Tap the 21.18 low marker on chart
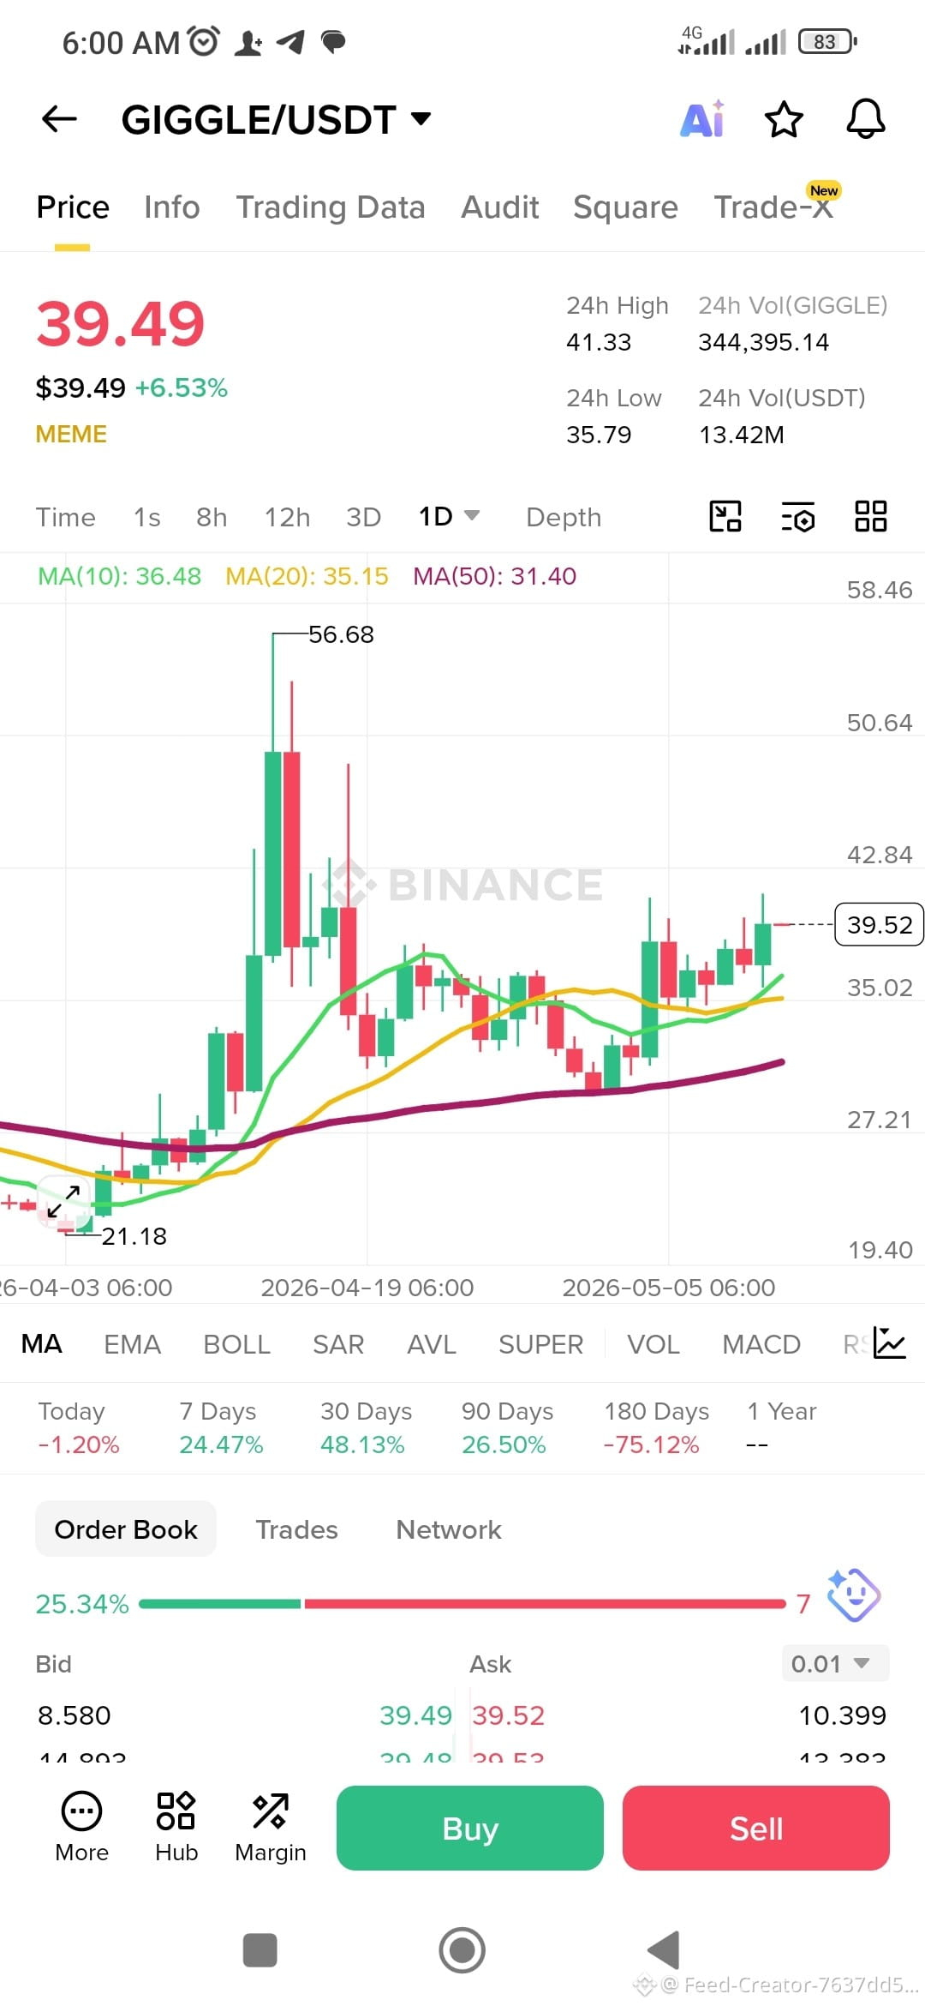 pos(134,1236)
